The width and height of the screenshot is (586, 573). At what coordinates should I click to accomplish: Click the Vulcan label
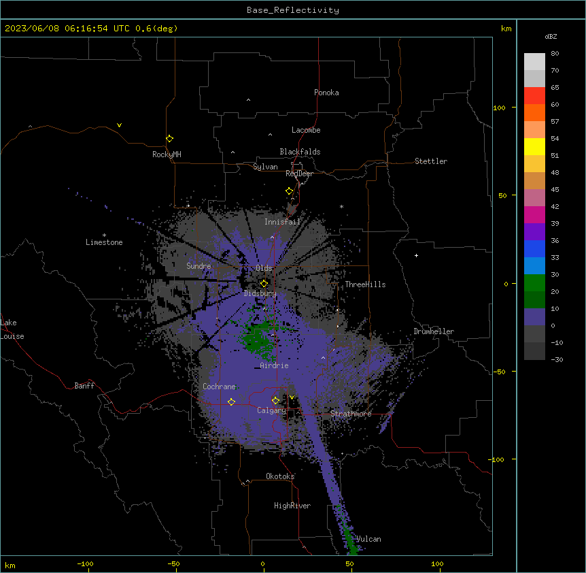[x=368, y=539]
